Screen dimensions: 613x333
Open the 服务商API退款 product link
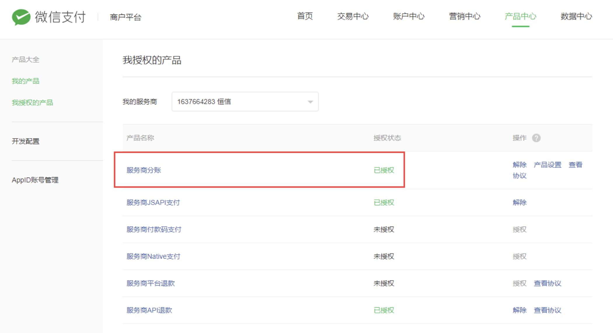click(149, 310)
